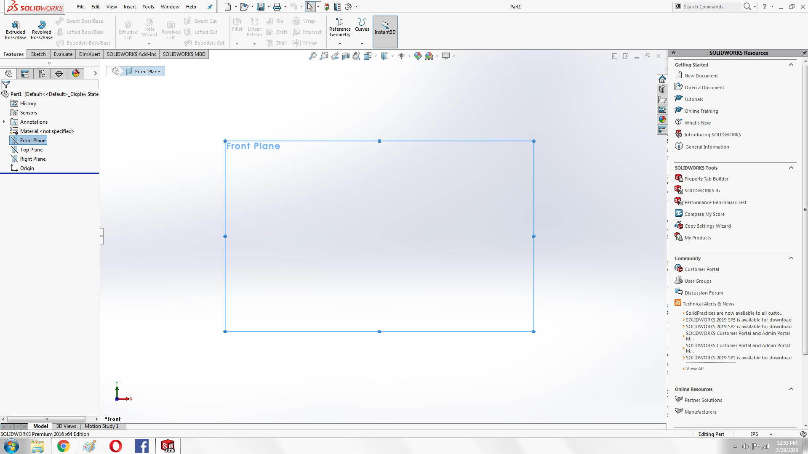The height and width of the screenshot is (454, 808).
Task: Switch to the DimXpertManager tab icon
Action: [59, 74]
